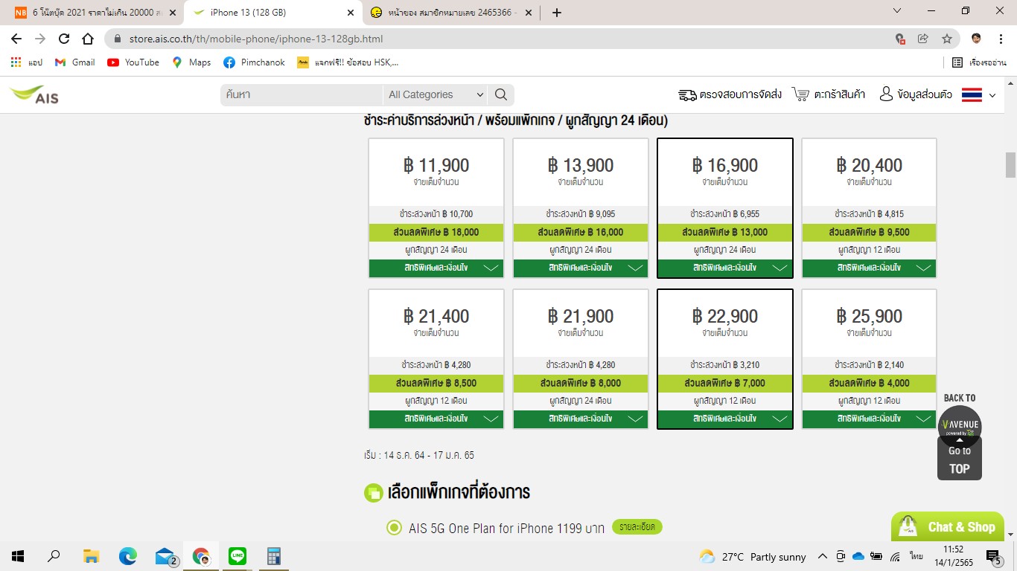The width and height of the screenshot is (1017, 571).
Task: Open File Explorer from taskbar
Action: [91, 556]
